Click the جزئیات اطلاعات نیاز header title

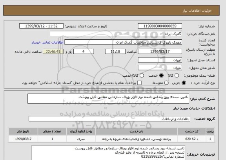pos(197,11)
